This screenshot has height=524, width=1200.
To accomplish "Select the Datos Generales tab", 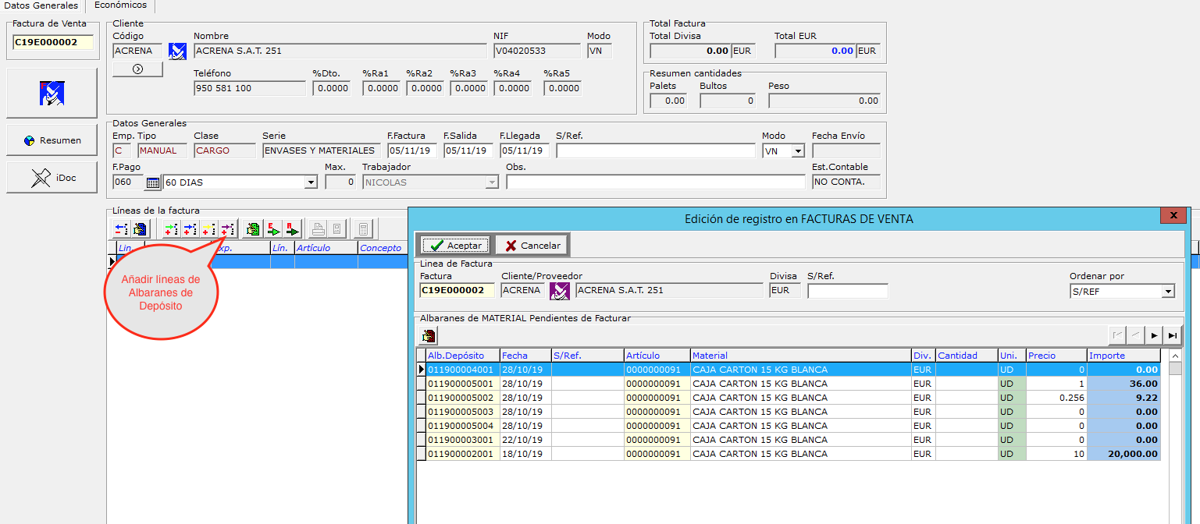I will tap(41, 5).
